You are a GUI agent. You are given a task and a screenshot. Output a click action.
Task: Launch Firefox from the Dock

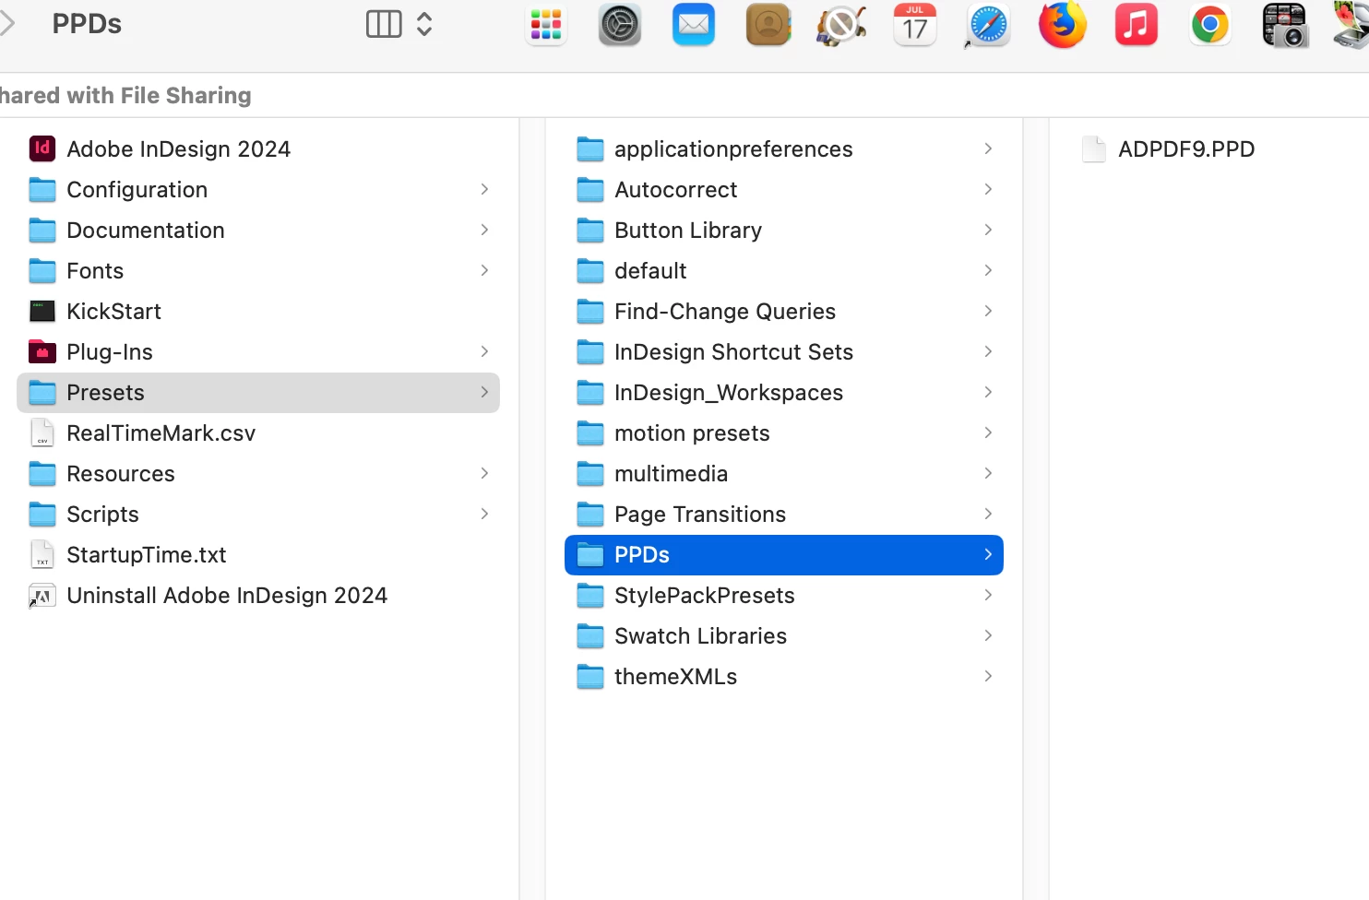click(x=1063, y=25)
